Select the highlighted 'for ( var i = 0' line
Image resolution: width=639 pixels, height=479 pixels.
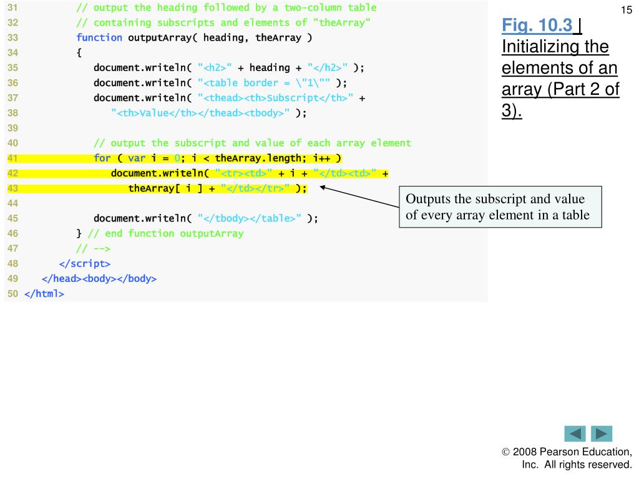coord(217,158)
